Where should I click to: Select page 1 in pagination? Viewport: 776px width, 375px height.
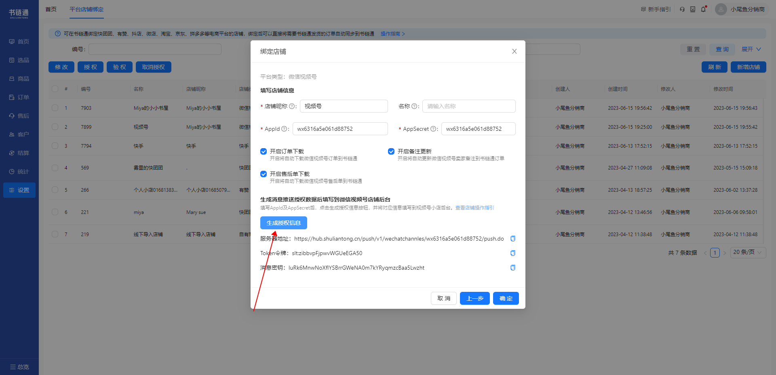(x=715, y=253)
